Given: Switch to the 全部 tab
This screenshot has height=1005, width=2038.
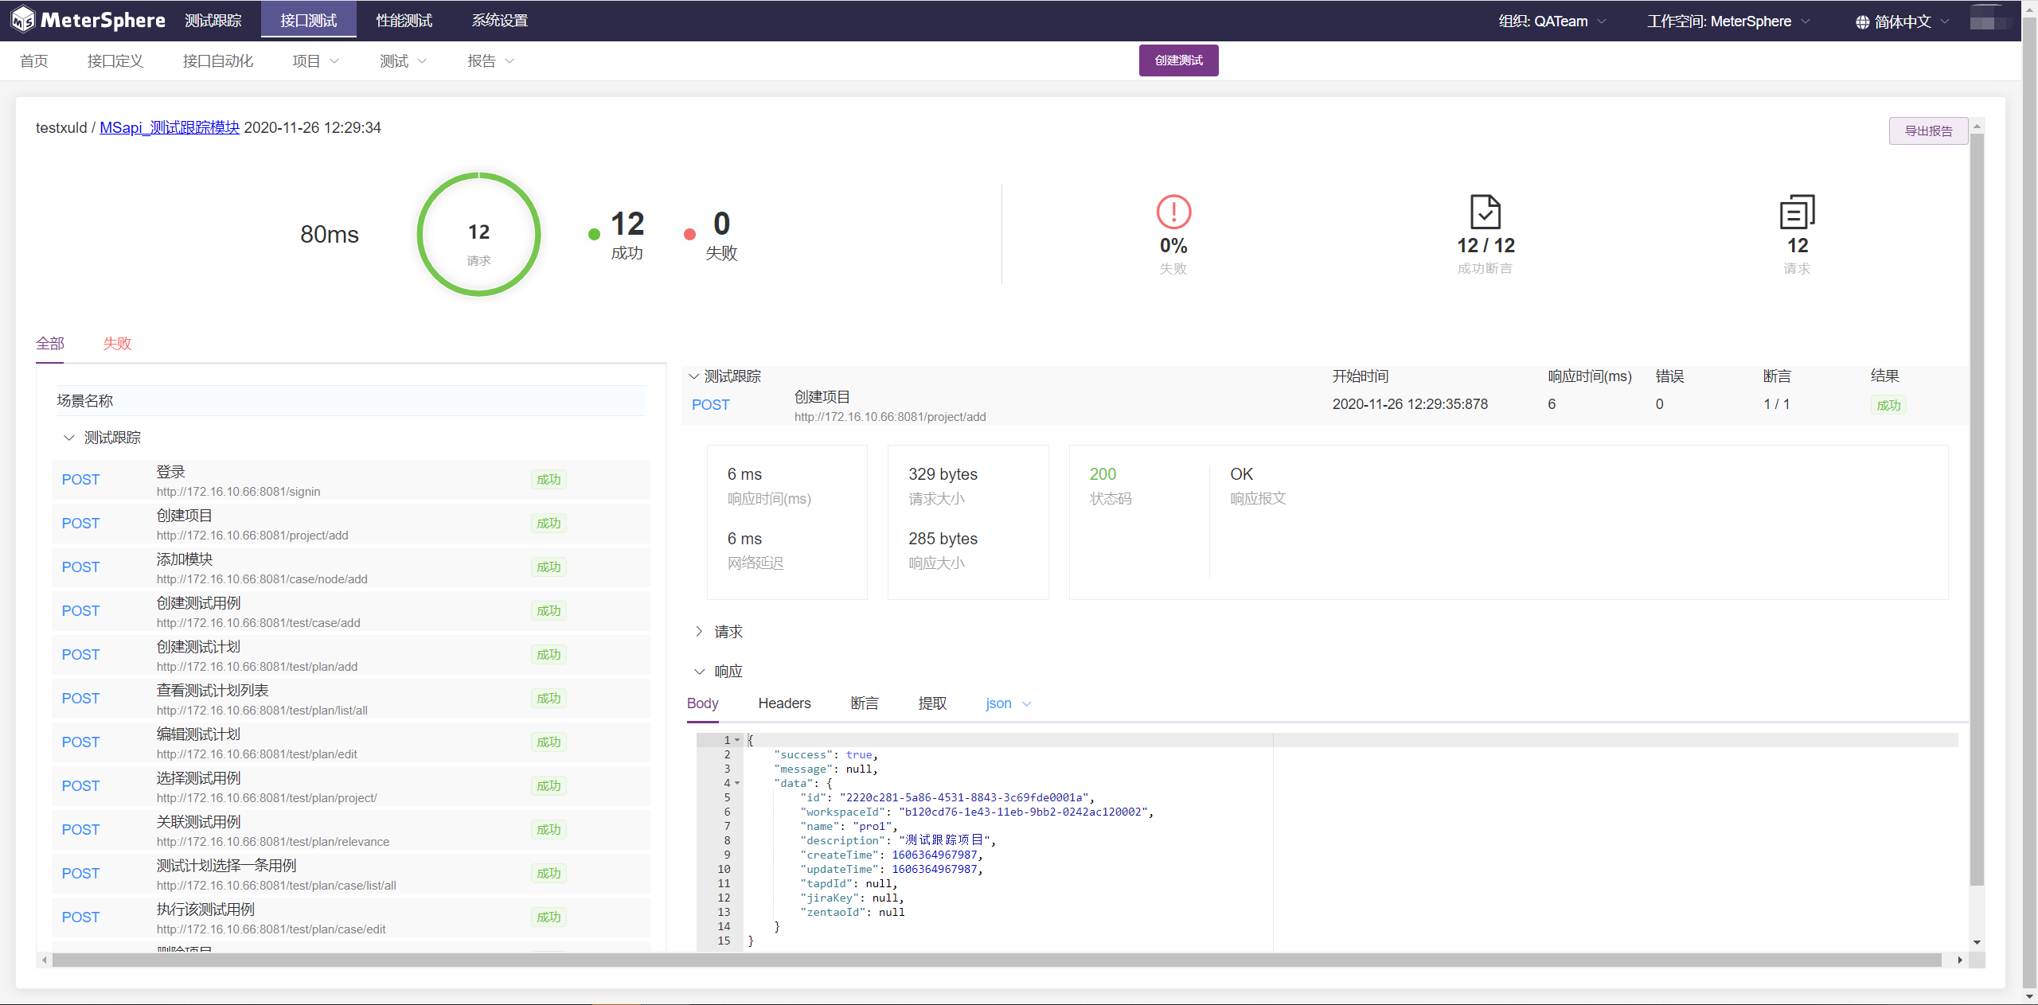Looking at the screenshot, I should [x=50, y=344].
